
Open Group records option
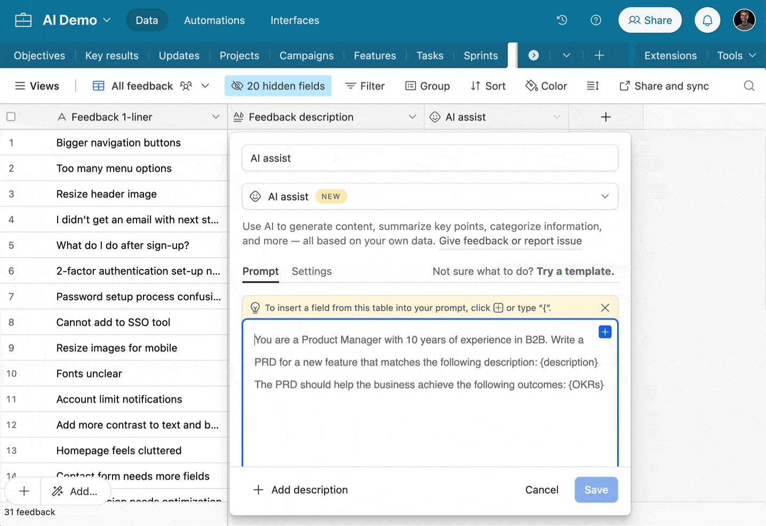pyautogui.click(x=428, y=86)
